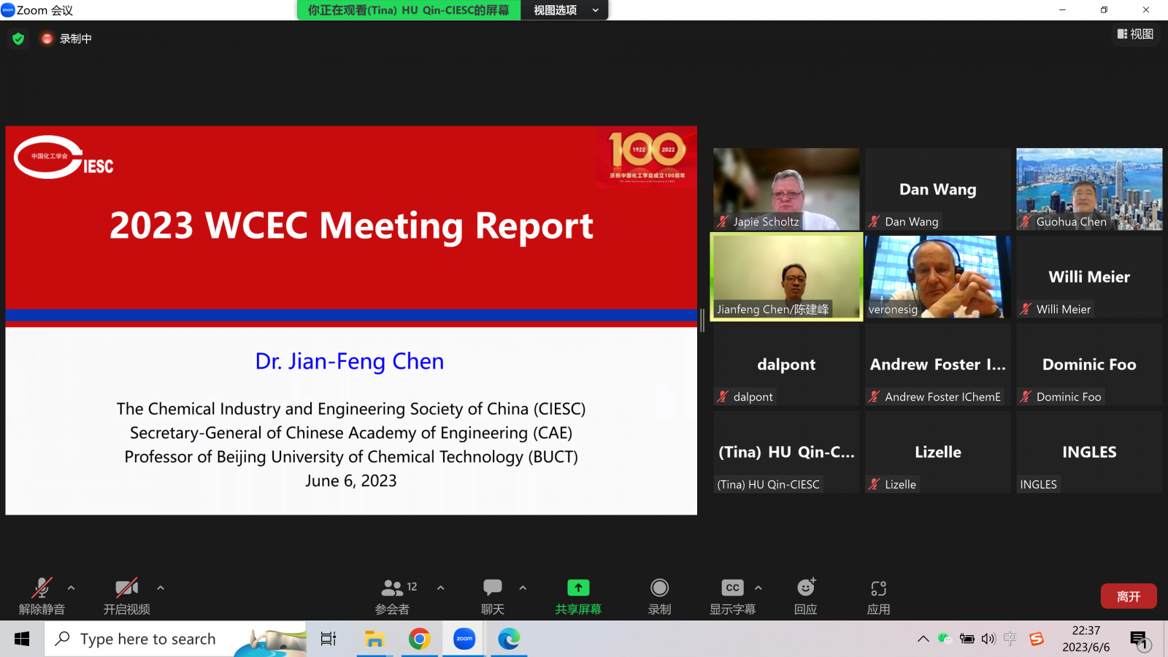Click muted mic icon on Willi Meier label
Image resolution: width=1168 pixels, height=657 pixels.
[x=1026, y=309]
